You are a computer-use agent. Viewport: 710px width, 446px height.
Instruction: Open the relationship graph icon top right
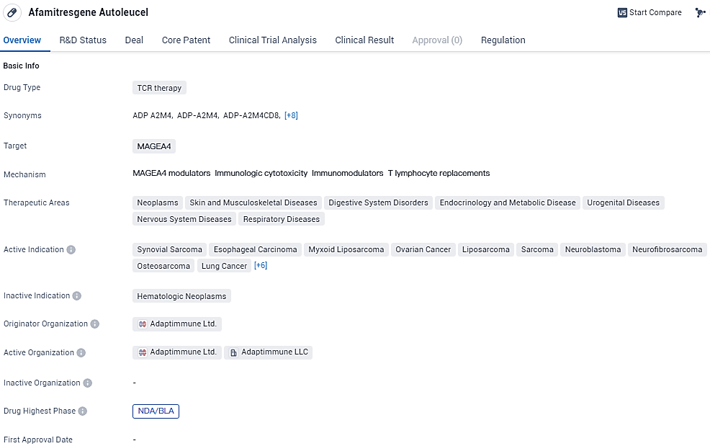click(700, 13)
